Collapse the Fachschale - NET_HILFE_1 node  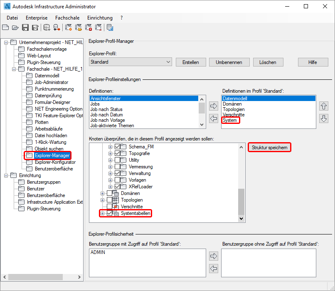click(x=14, y=69)
